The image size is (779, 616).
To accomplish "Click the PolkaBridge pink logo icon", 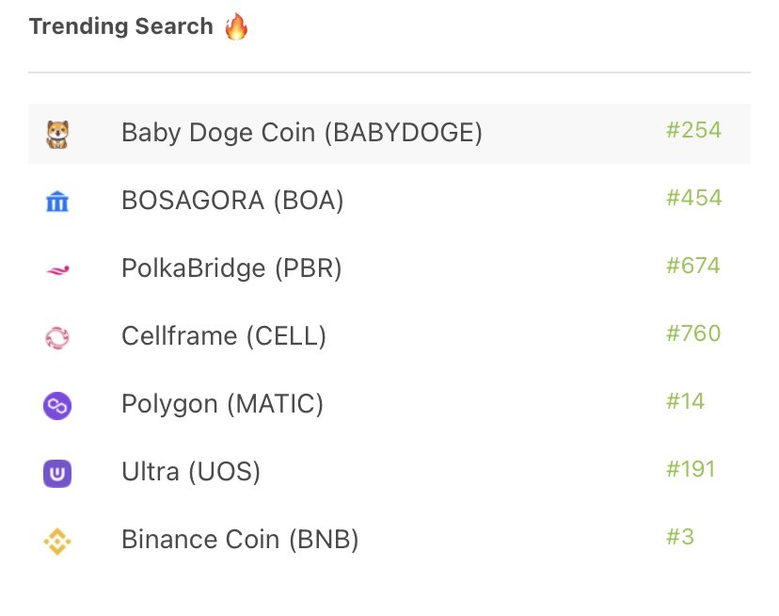I will (x=57, y=270).
